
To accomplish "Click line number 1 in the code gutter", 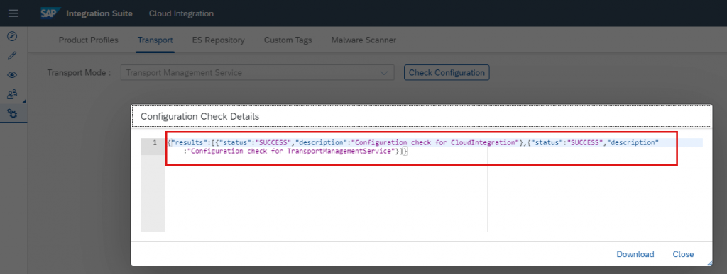I will pyautogui.click(x=155, y=143).
